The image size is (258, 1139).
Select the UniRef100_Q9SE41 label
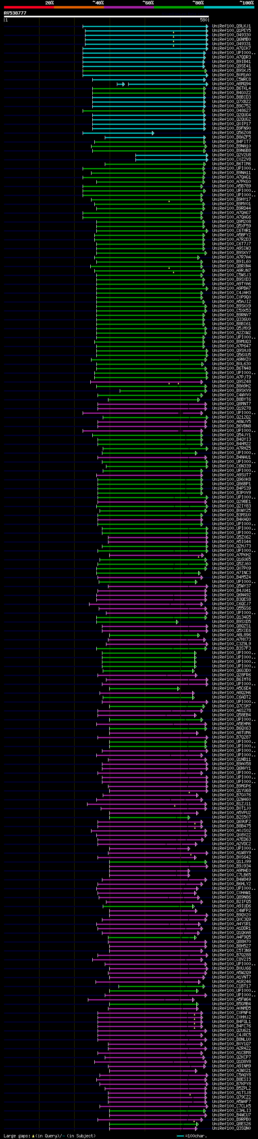[x=231, y=66]
